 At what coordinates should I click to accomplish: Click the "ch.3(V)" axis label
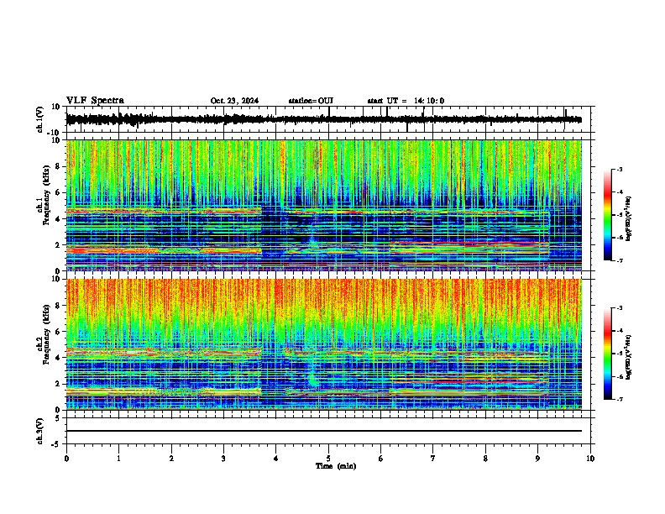pos(40,432)
